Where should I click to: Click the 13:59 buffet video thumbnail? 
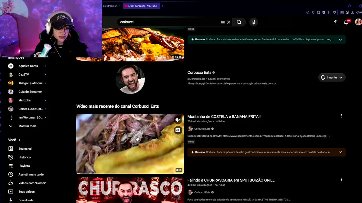[143, 44]
